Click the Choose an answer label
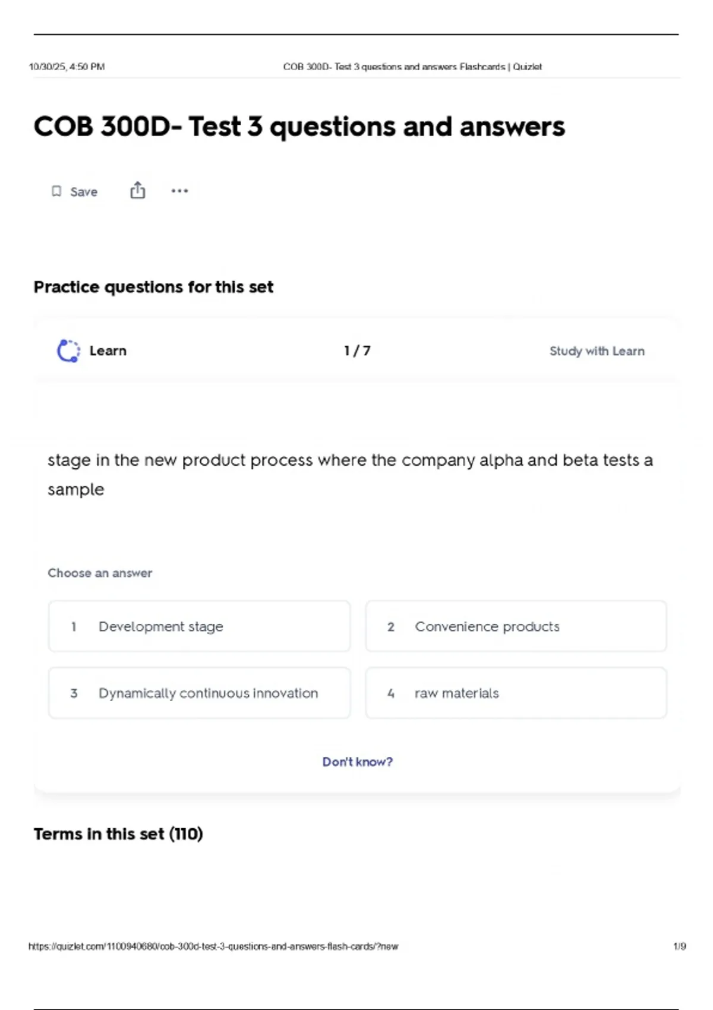 click(100, 573)
